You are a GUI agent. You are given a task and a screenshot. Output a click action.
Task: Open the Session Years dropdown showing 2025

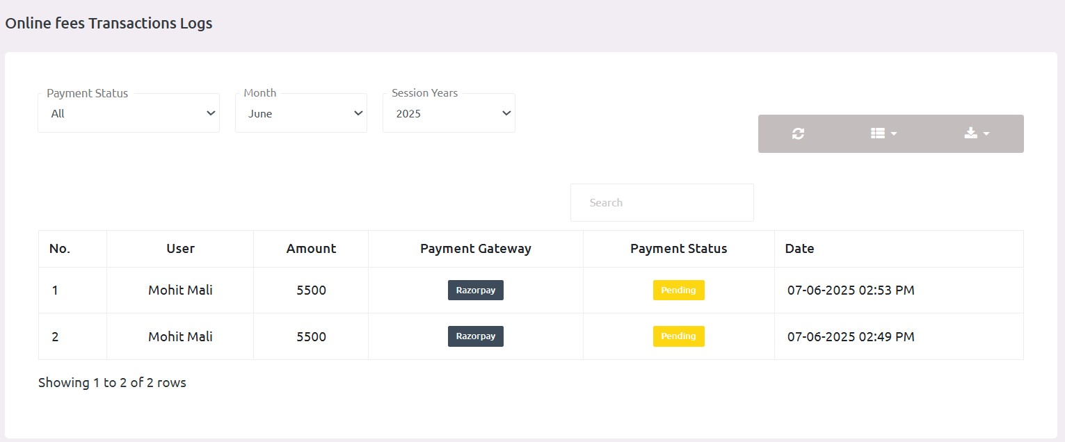449,113
